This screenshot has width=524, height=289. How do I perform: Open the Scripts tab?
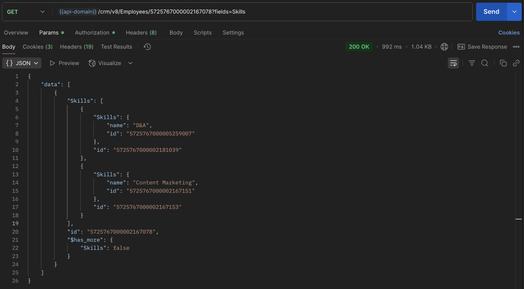pos(203,33)
